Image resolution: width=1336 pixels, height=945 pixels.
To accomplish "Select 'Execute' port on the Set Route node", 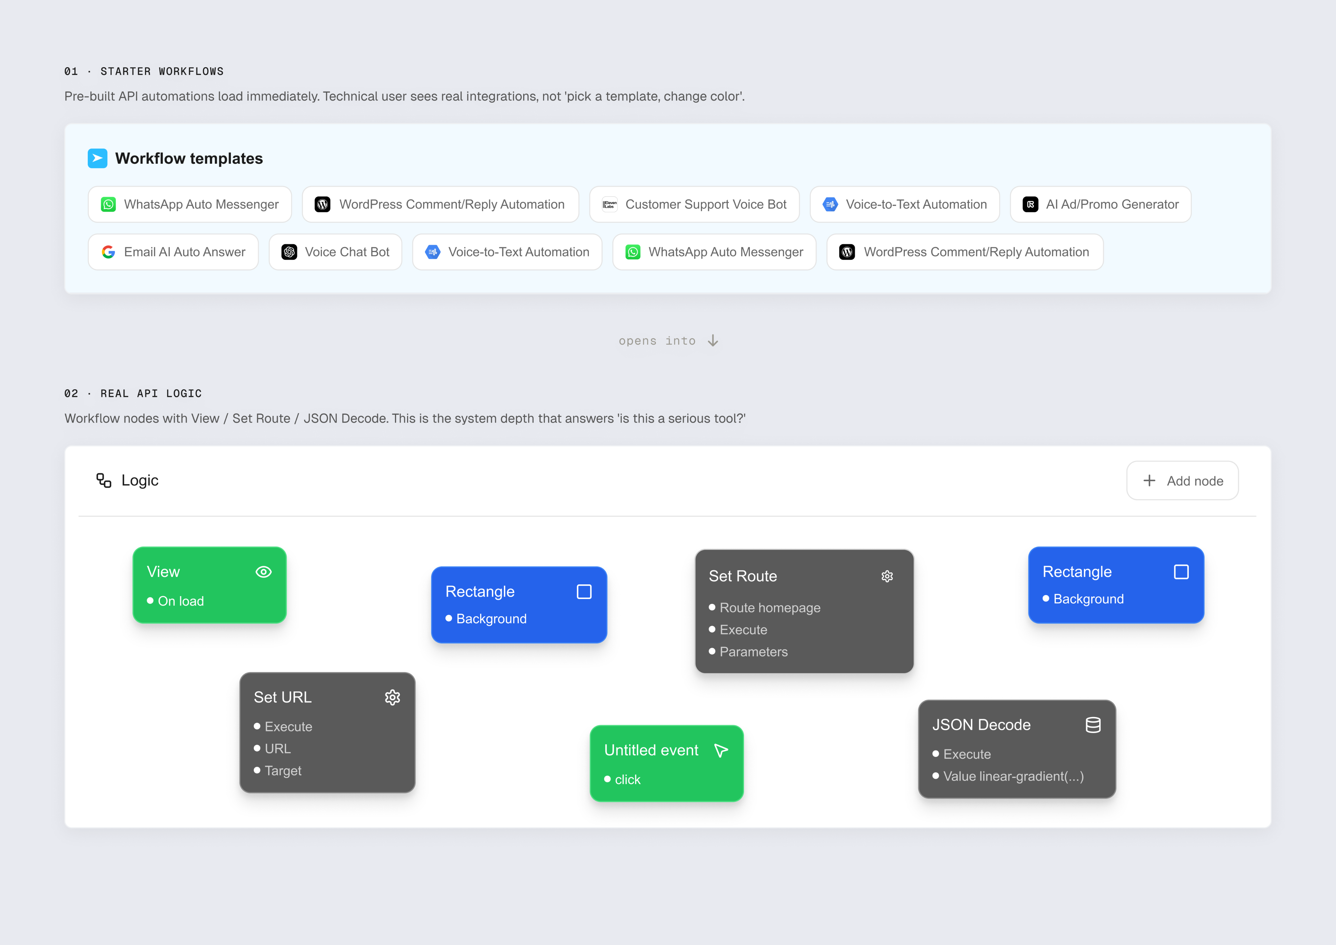I will click(x=738, y=630).
